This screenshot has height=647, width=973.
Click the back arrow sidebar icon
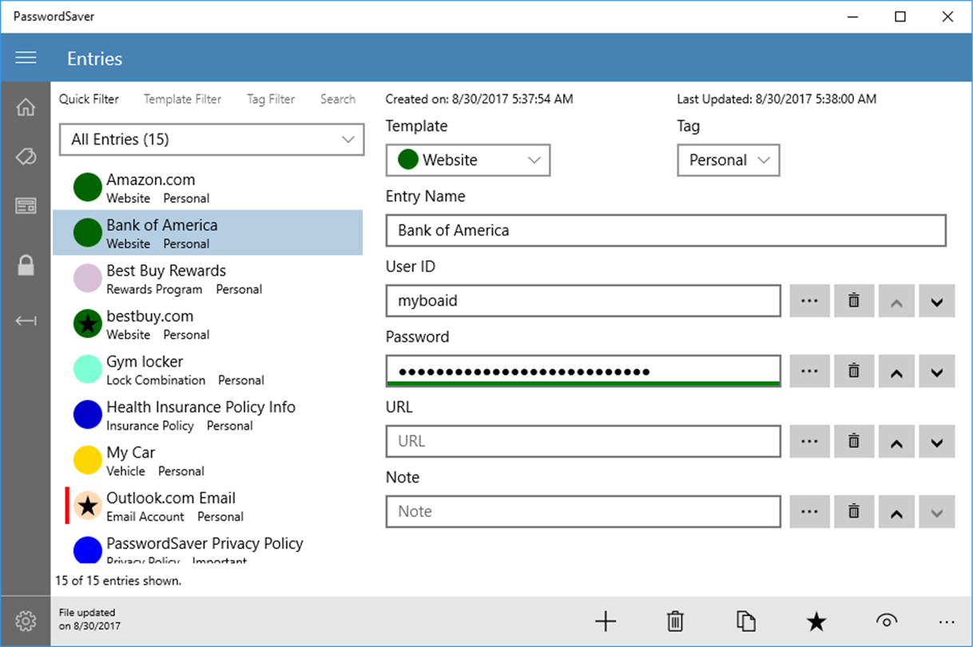(x=26, y=321)
